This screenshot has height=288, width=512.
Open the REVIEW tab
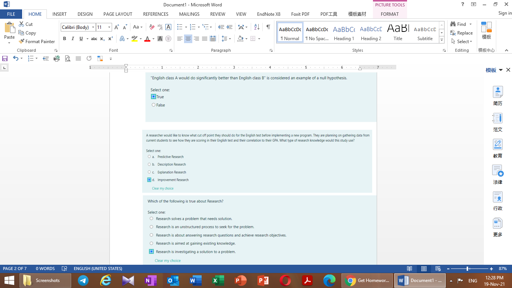(x=217, y=14)
